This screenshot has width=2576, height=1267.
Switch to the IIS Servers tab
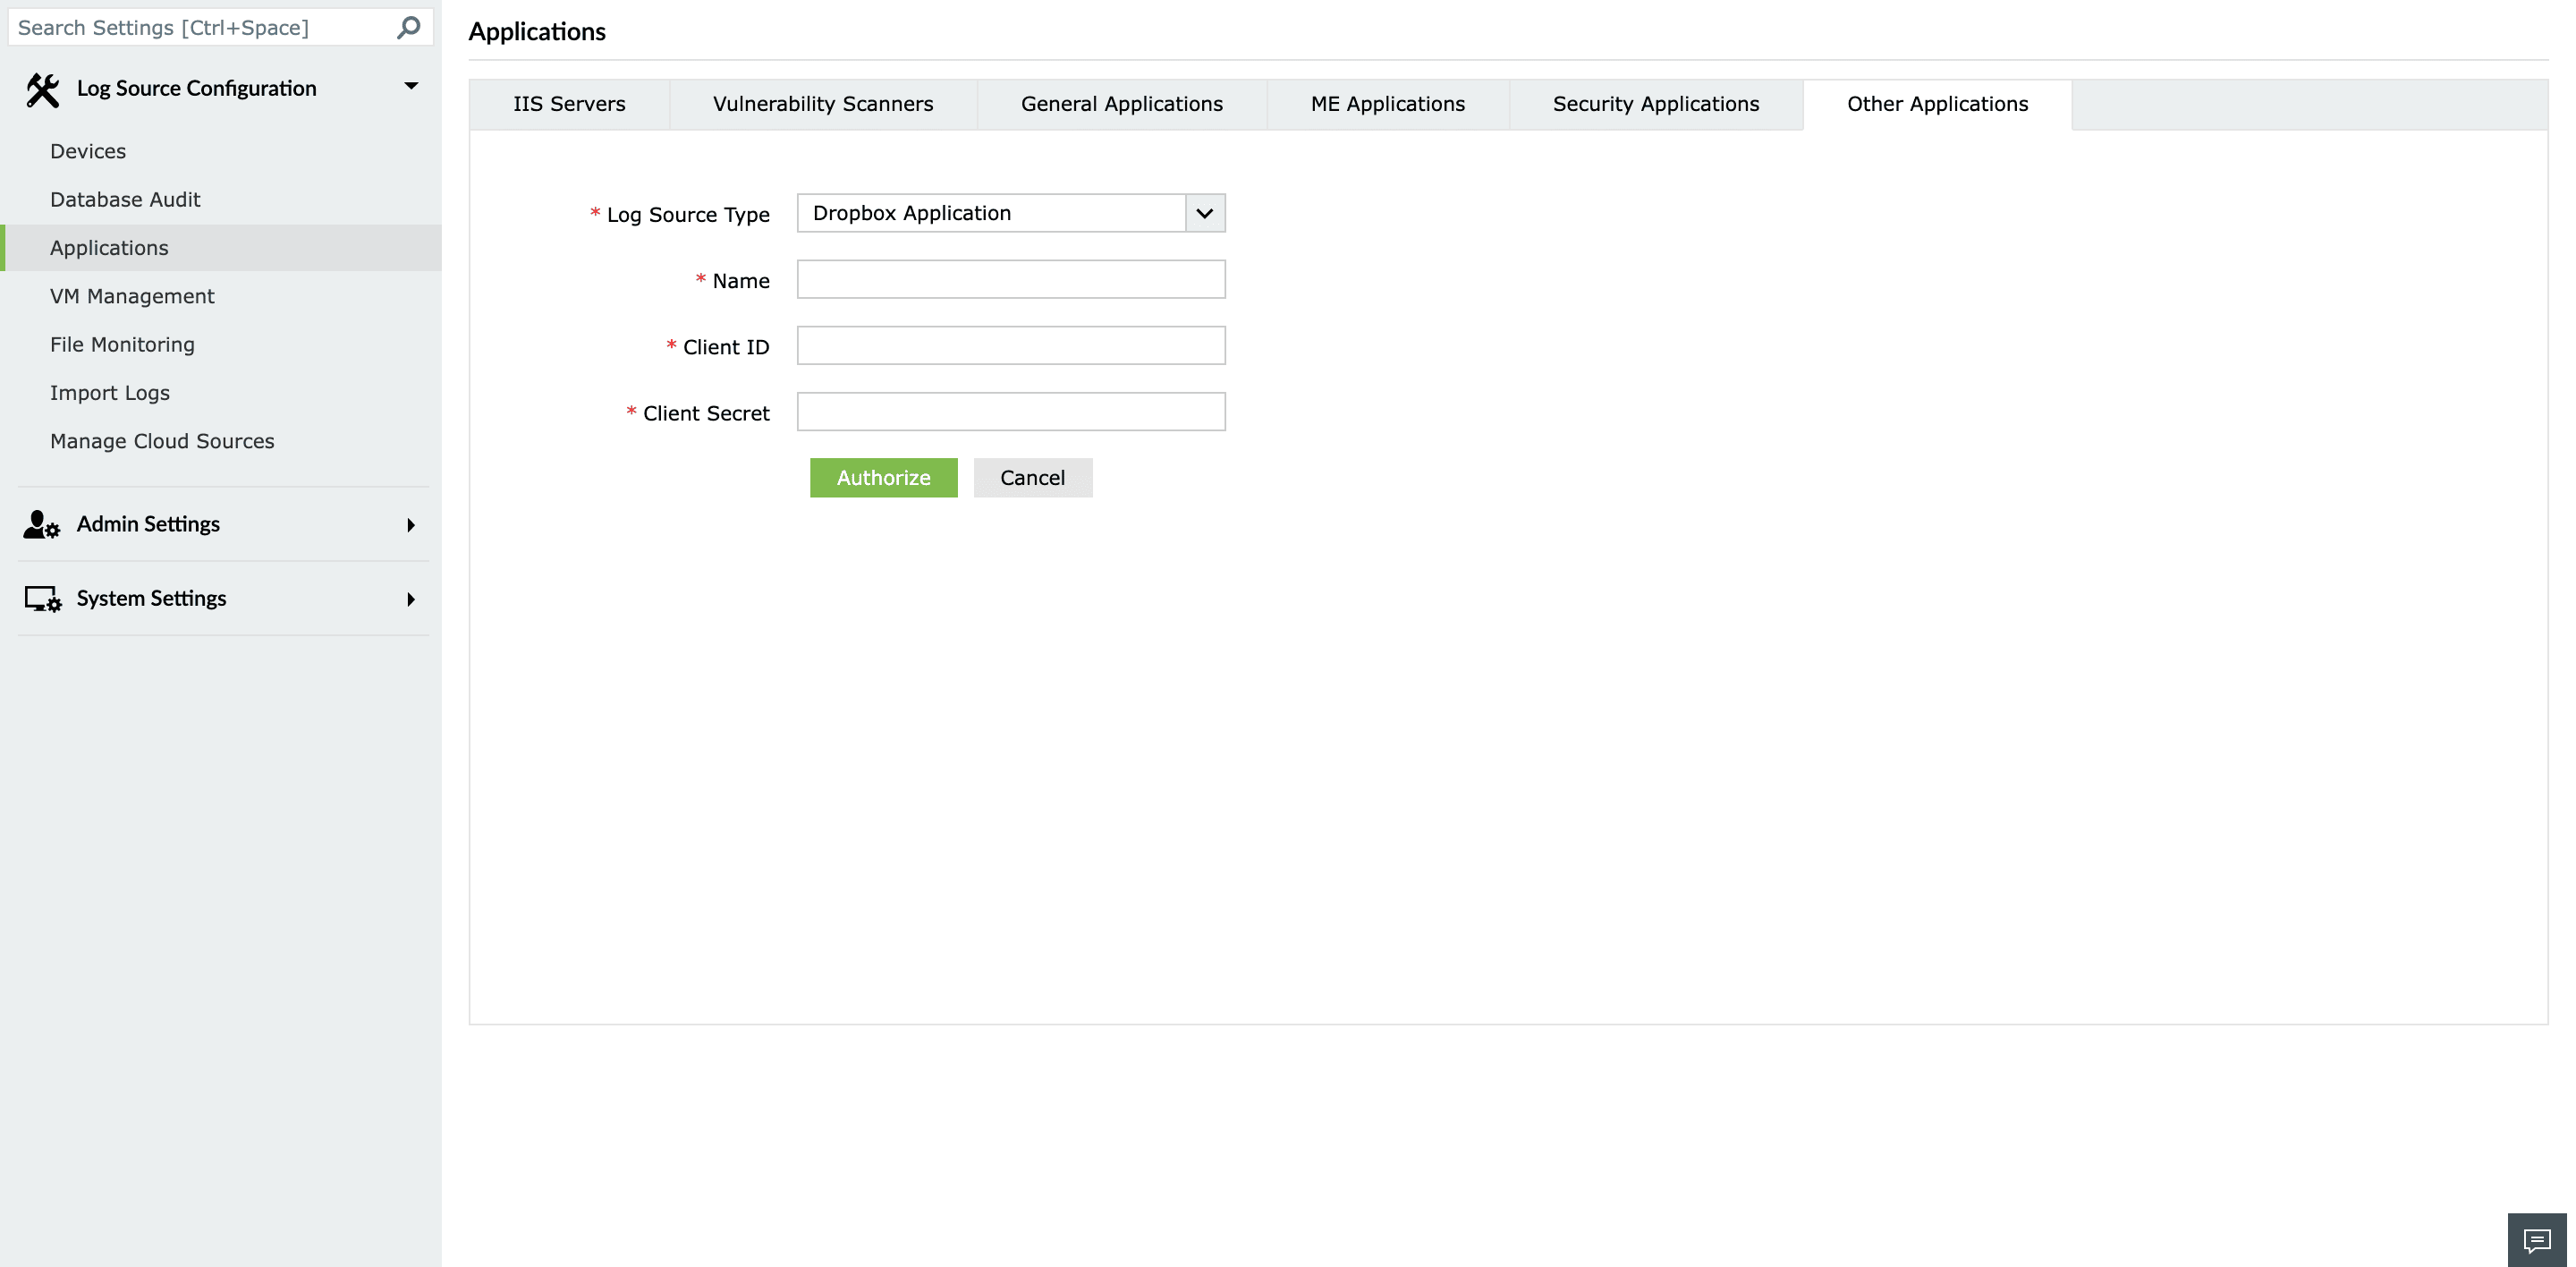click(x=569, y=104)
